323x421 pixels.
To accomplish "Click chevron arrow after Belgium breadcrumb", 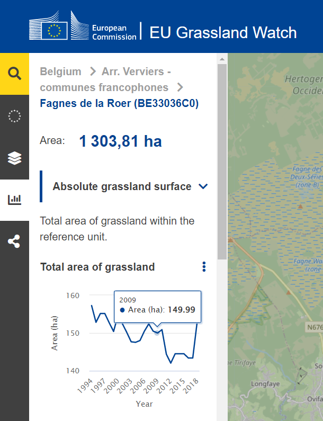I will coord(93,71).
